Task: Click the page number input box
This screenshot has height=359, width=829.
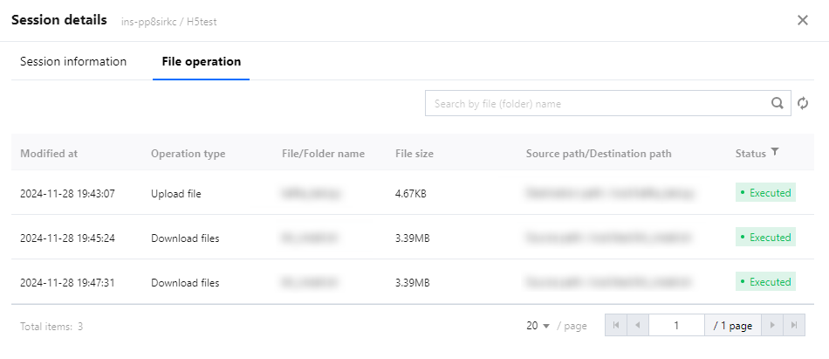Action: (676, 325)
